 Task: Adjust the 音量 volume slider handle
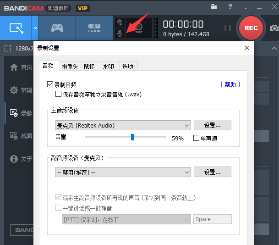pos(132,137)
